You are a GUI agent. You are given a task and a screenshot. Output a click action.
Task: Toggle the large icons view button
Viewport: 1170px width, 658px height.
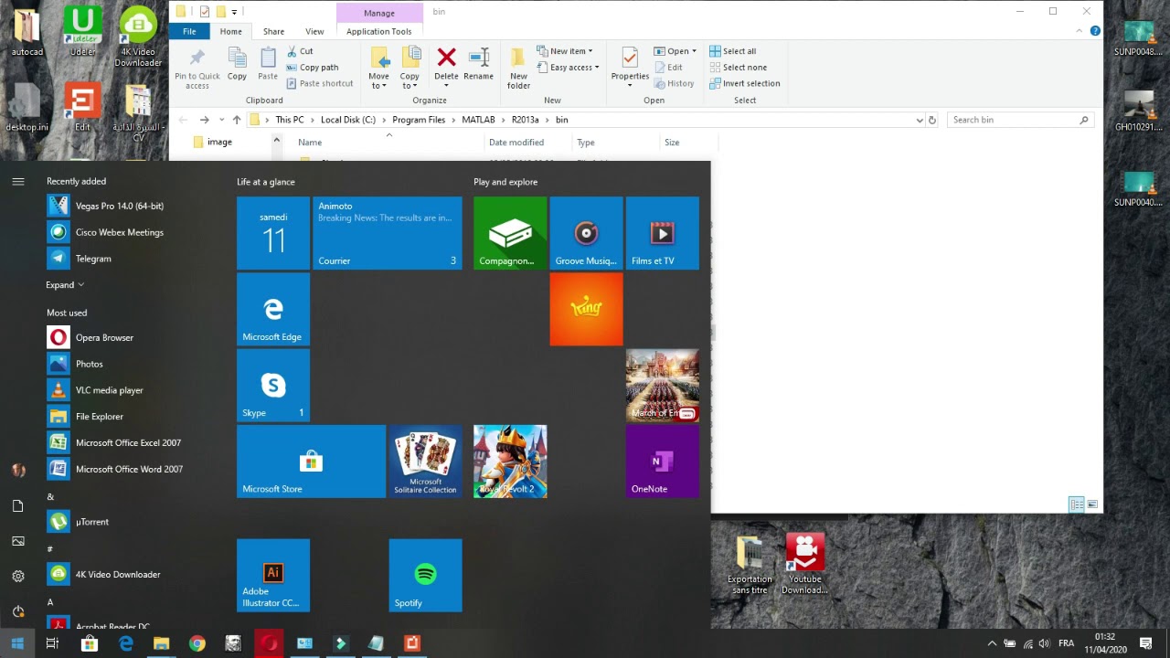(x=1092, y=504)
